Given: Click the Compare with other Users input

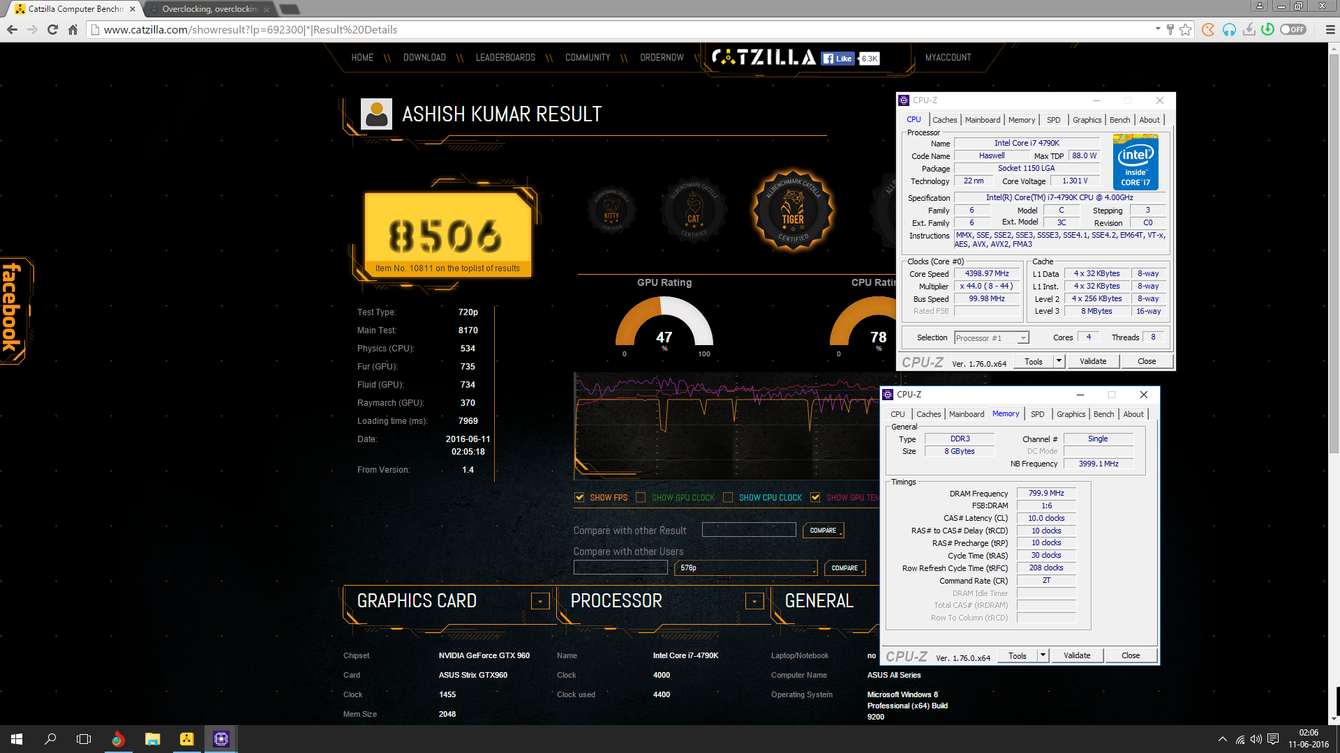Looking at the screenshot, I should 620,568.
